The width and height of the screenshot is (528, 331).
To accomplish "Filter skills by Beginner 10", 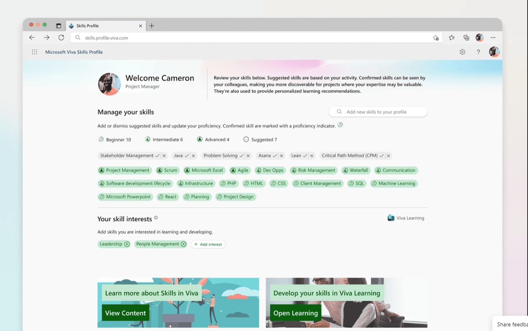I will click(115, 140).
